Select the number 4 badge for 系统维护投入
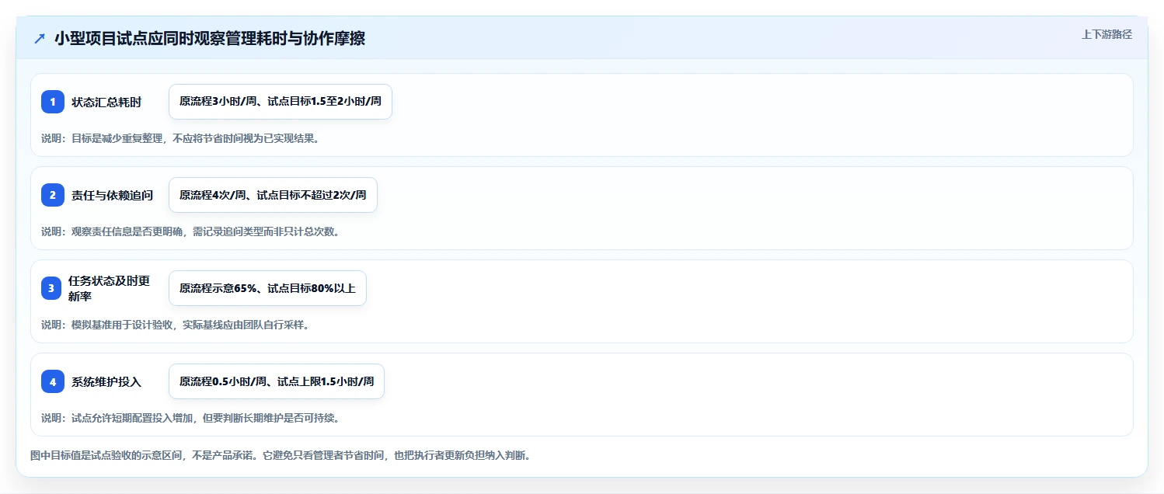Image resolution: width=1164 pixels, height=494 pixels. 53,381
